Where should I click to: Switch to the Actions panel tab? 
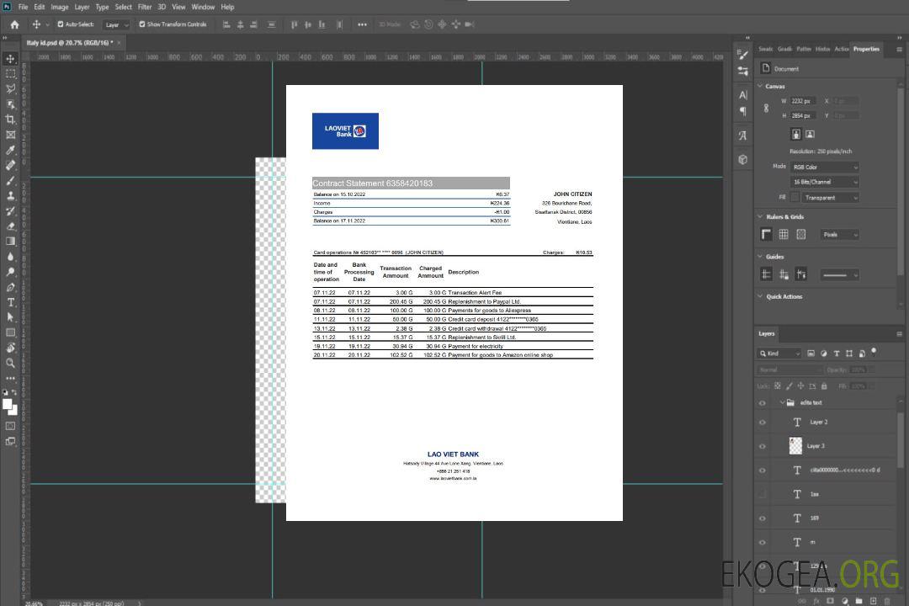pos(841,49)
